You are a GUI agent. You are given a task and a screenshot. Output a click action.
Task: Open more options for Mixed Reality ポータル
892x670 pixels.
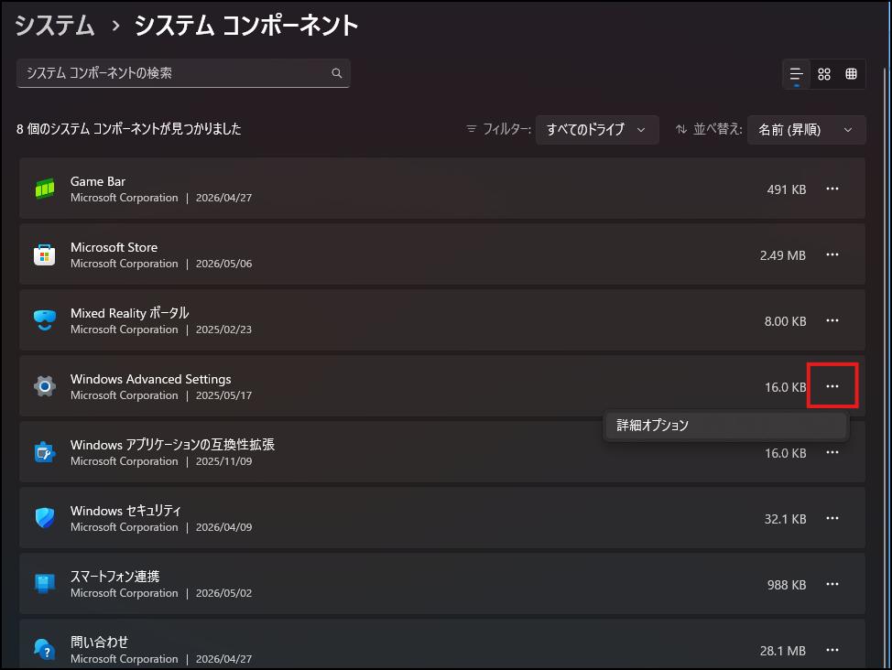pos(832,320)
